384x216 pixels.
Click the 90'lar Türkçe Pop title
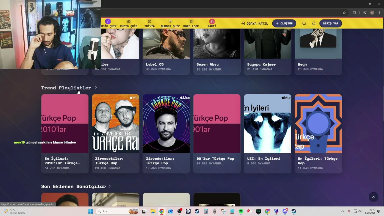click(215, 158)
